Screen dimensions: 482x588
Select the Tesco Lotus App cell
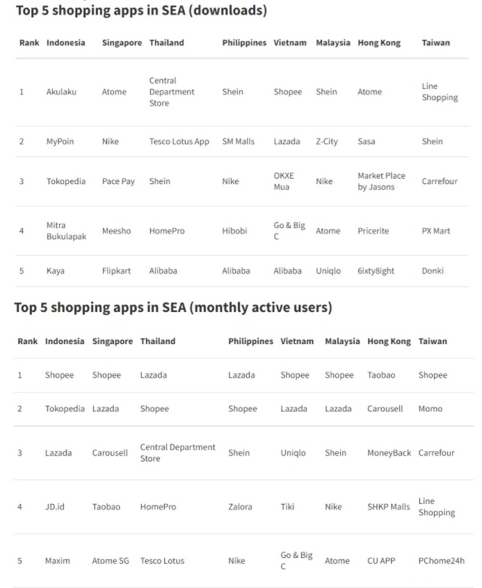[x=179, y=142]
